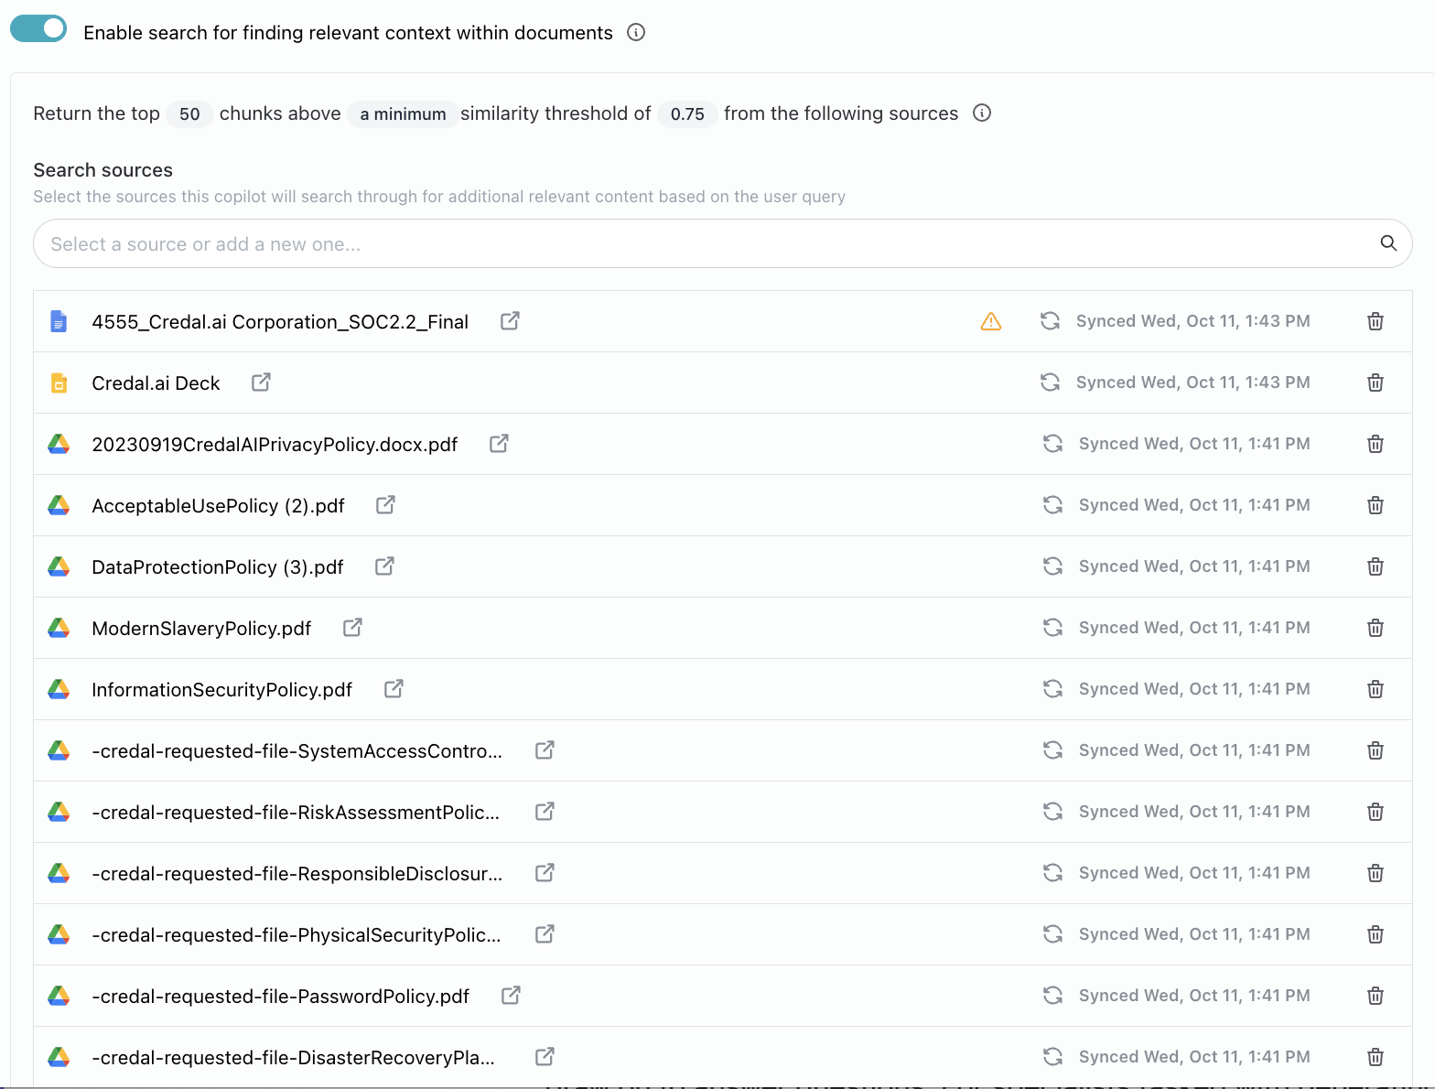
Task: Resync the RiskAssessmentPolic... file source
Action: [1052, 812]
